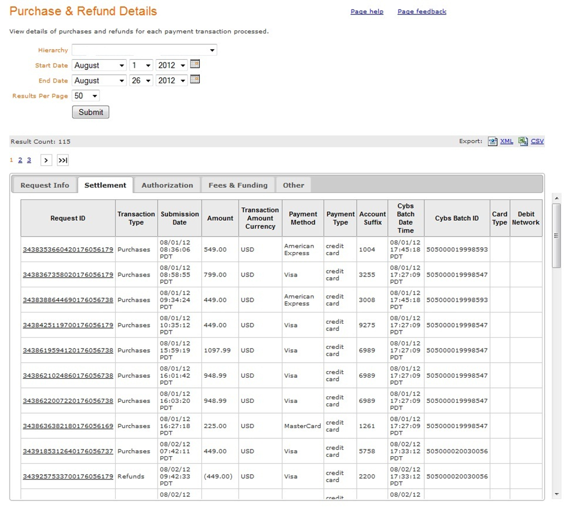Open End Date month dropdown
This screenshot has height=516, width=579.
[x=99, y=80]
